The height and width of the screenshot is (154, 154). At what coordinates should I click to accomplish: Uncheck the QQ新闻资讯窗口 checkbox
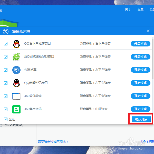tap(6, 83)
